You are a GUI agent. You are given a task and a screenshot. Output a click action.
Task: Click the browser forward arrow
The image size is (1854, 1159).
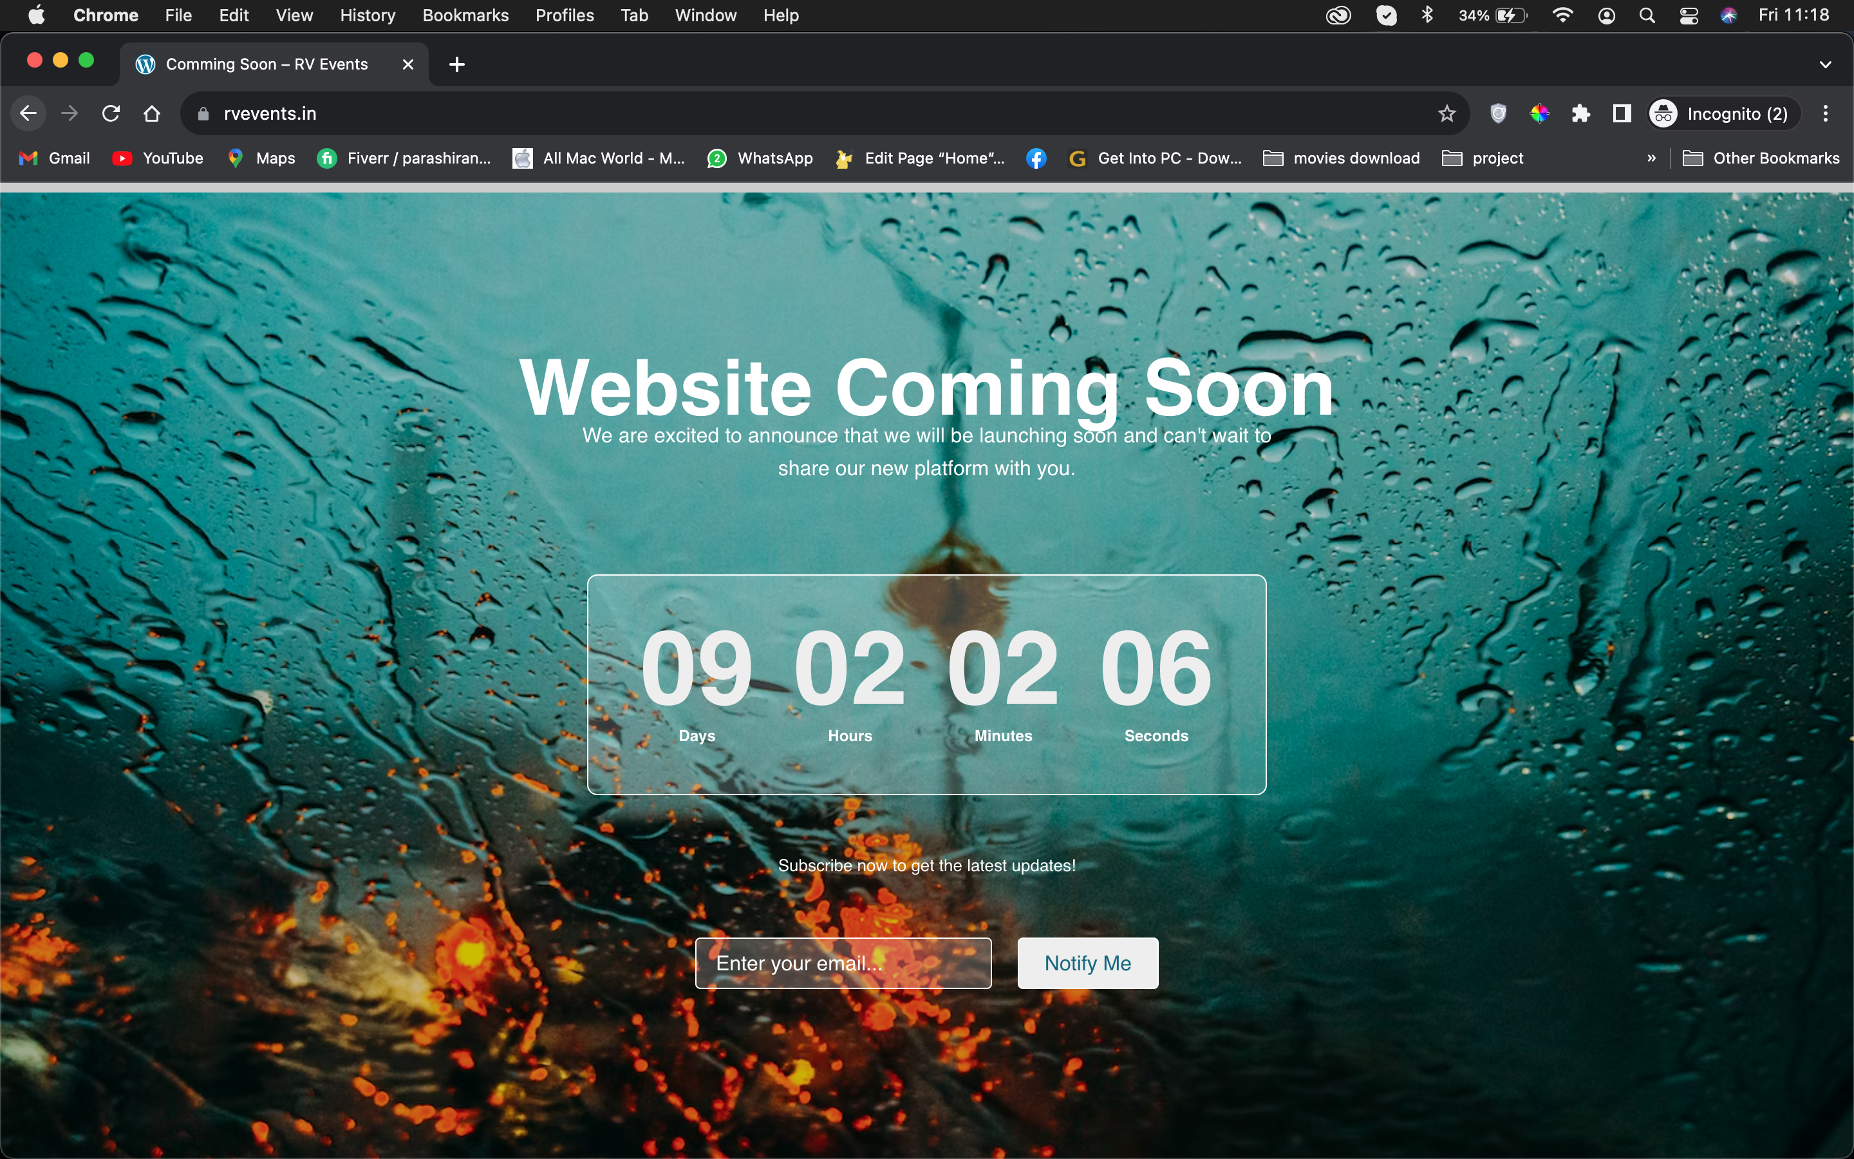pyautogui.click(x=70, y=113)
